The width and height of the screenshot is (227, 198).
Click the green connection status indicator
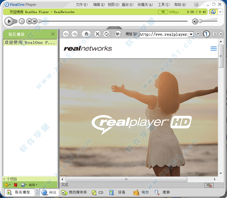pos(163,12)
